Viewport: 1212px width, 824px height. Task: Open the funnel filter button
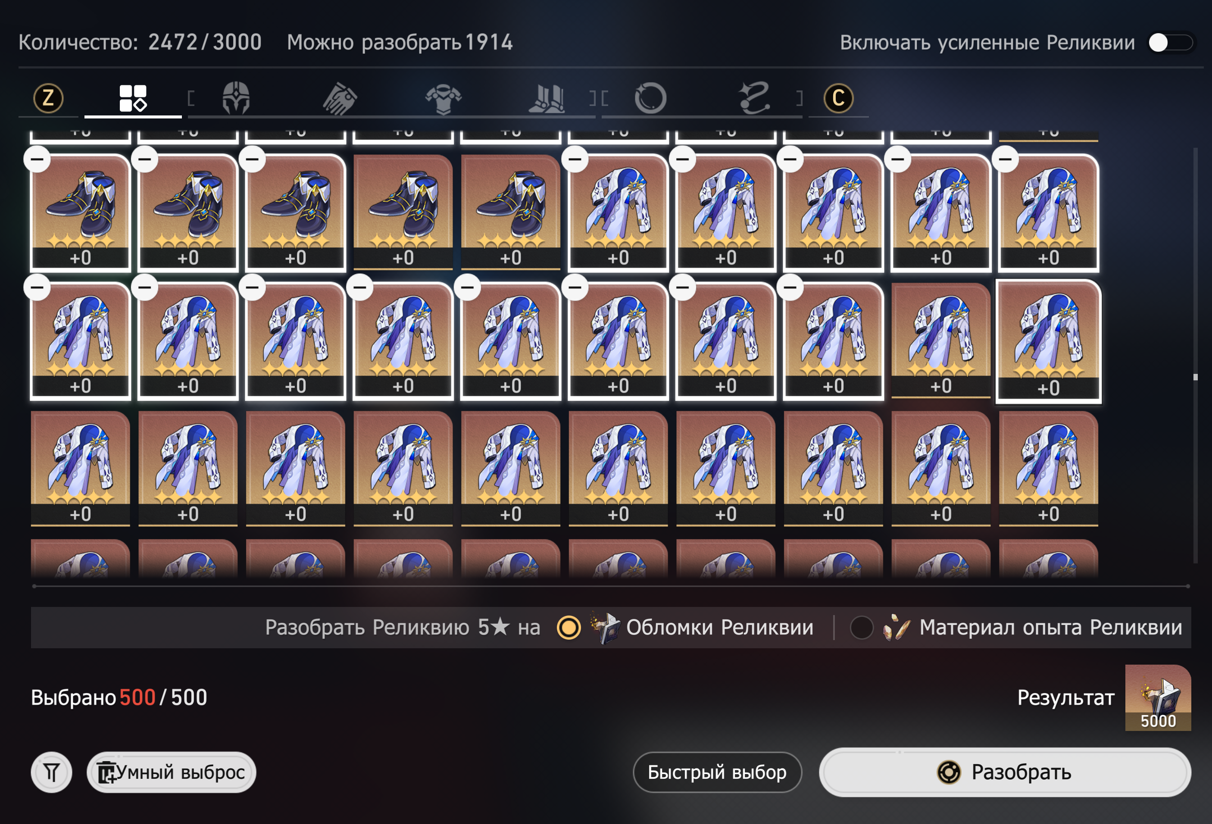(51, 772)
